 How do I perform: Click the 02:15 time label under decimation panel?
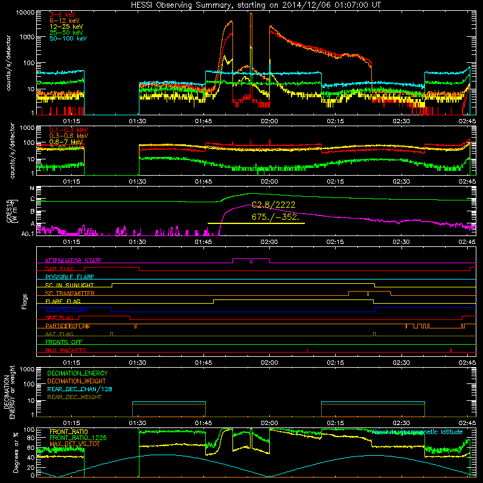pos(335,423)
